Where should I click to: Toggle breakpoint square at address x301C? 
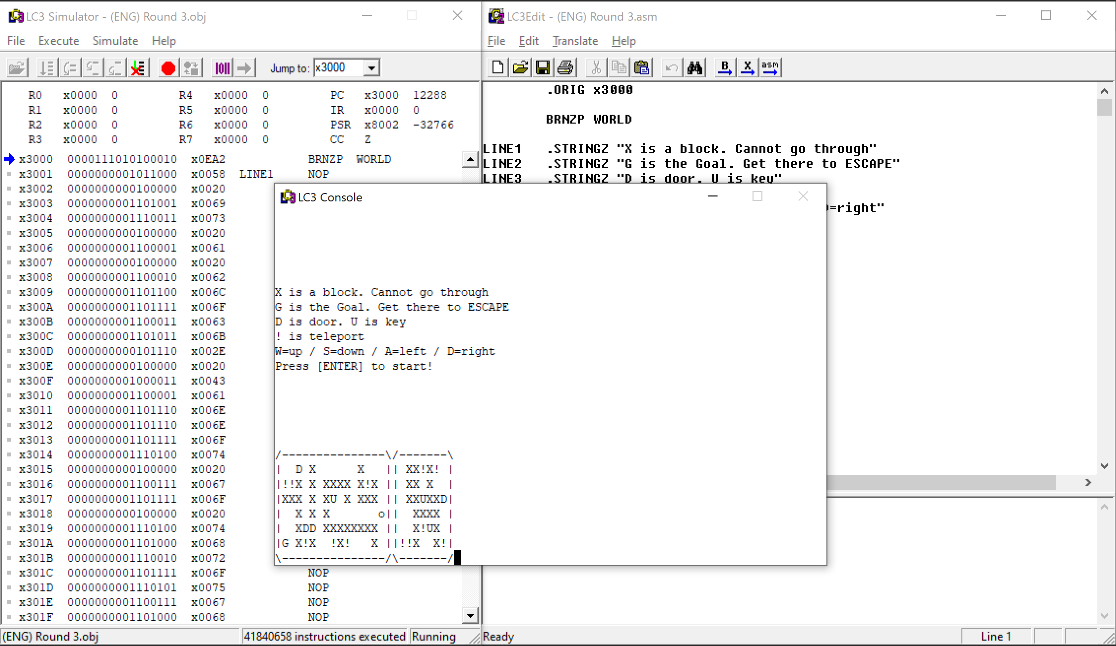coord(9,573)
